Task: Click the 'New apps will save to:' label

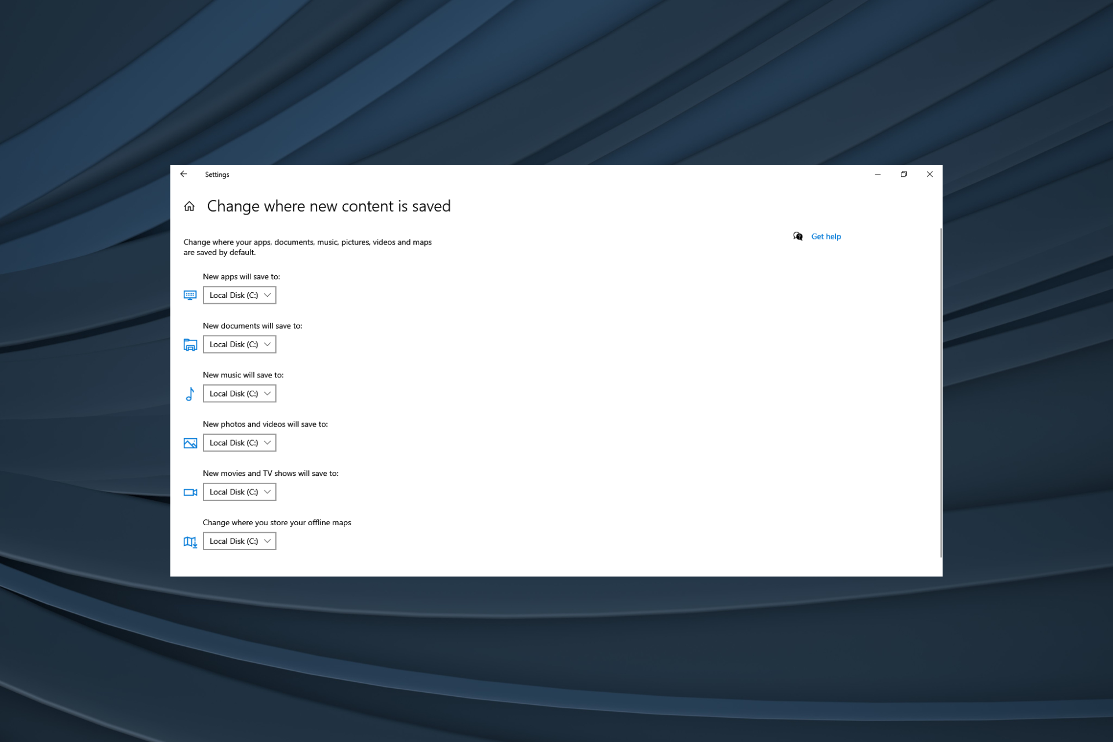Action: (241, 277)
